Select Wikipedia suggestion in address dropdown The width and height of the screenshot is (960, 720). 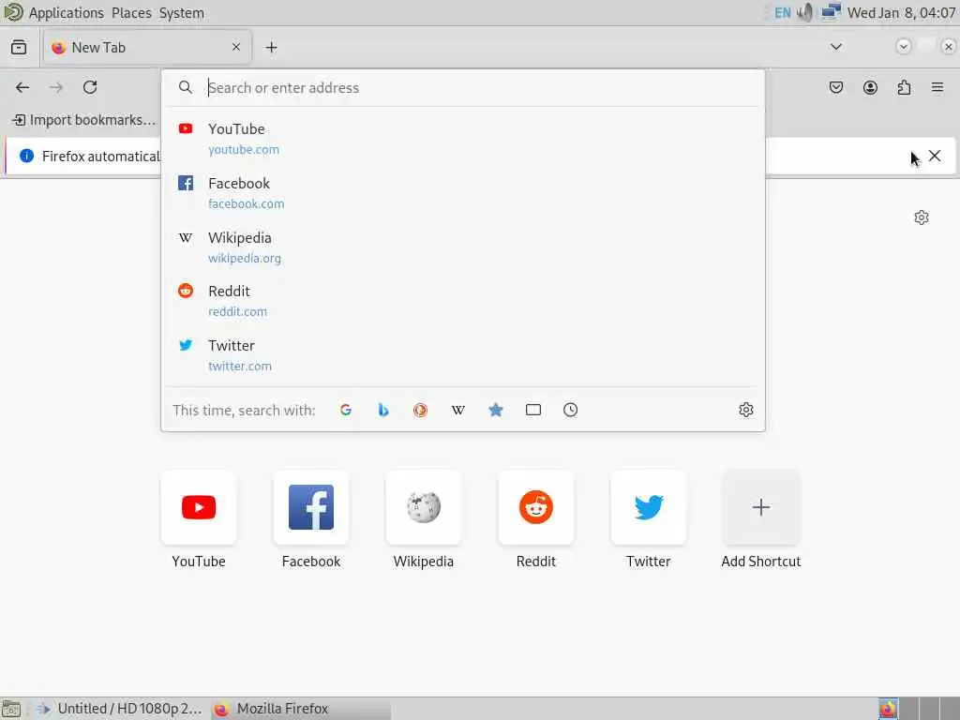click(463, 247)
